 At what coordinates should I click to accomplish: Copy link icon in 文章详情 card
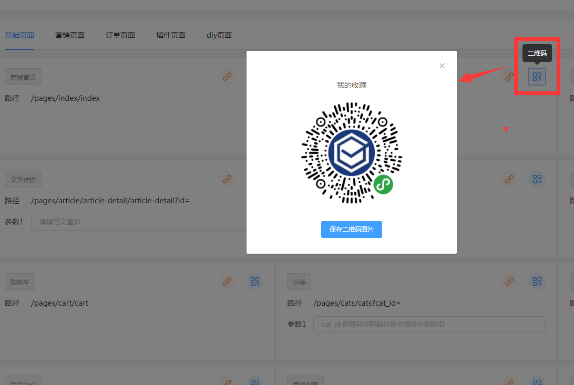point(227,179)
